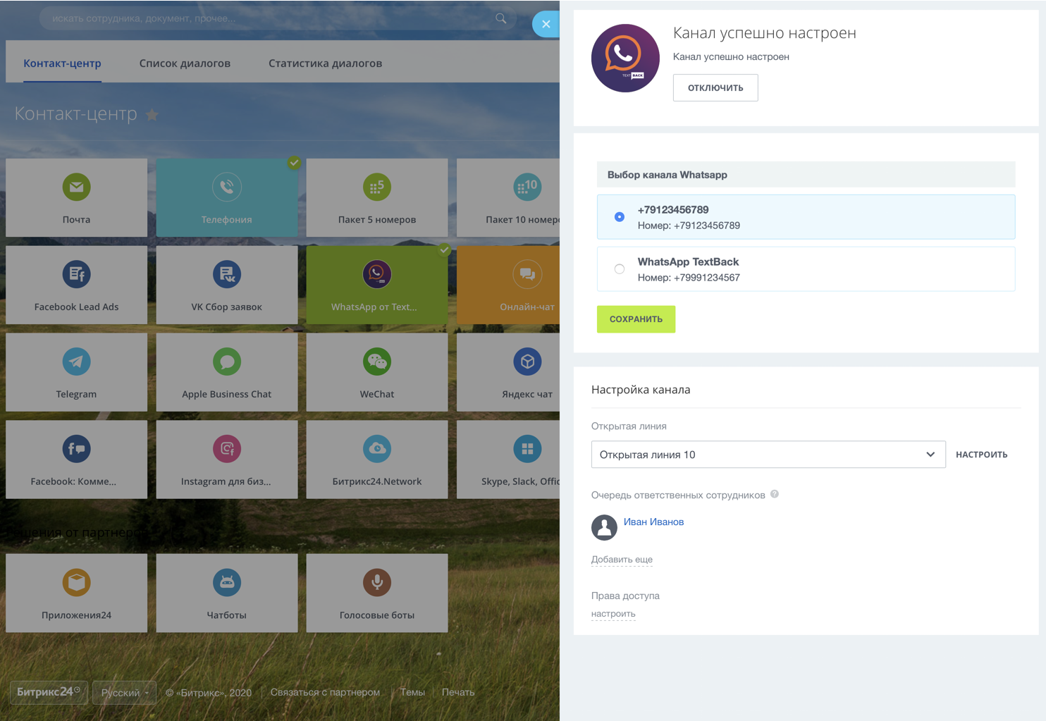Image resolution: width=1046 pixels, height=721 pixels.
Task: Open the Facebook: Комментарии tile
Action: tap(76, 460)
